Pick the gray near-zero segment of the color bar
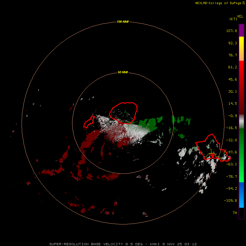Screen dimensions: 246x246 (241, 121)
